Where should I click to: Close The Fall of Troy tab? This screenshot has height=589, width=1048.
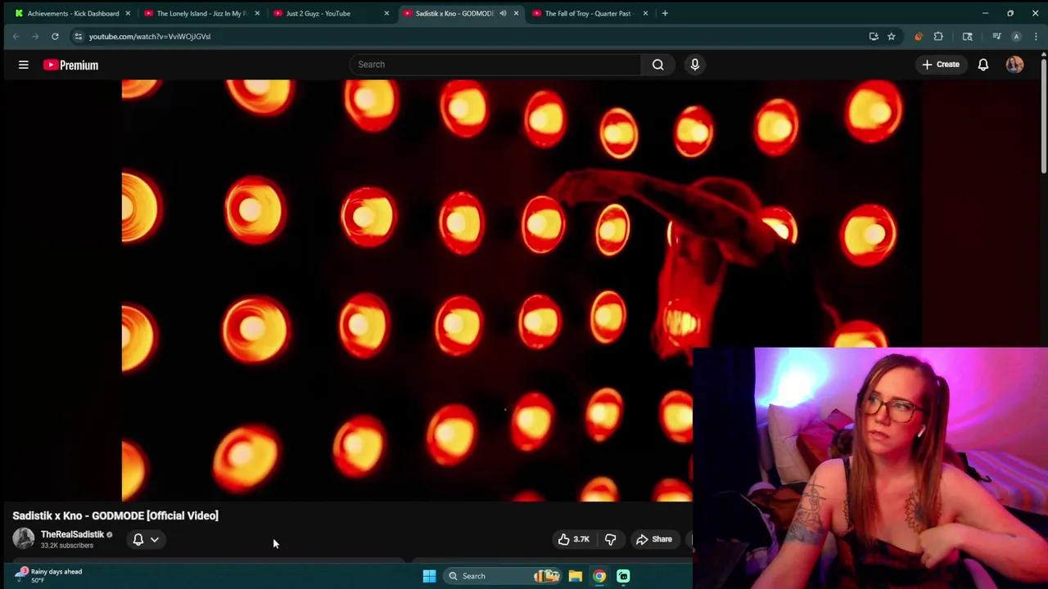point(645,13)
